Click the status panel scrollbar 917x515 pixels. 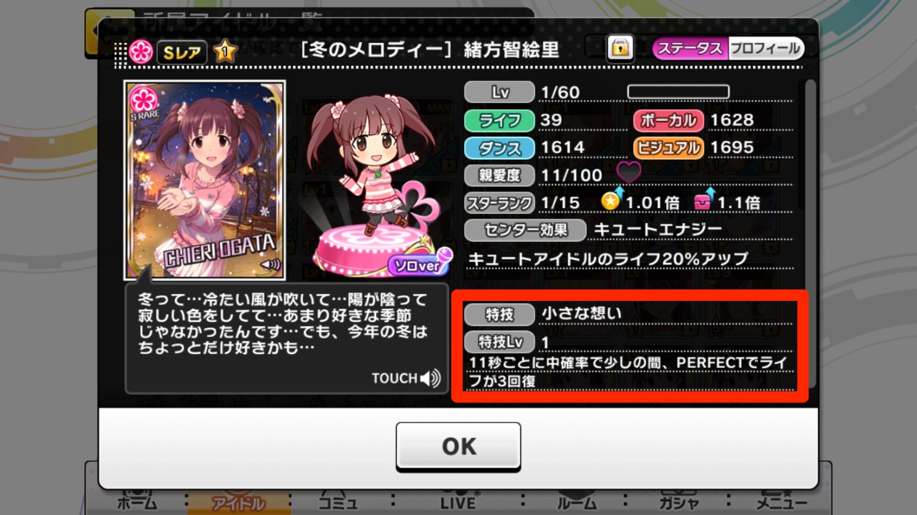810,234
